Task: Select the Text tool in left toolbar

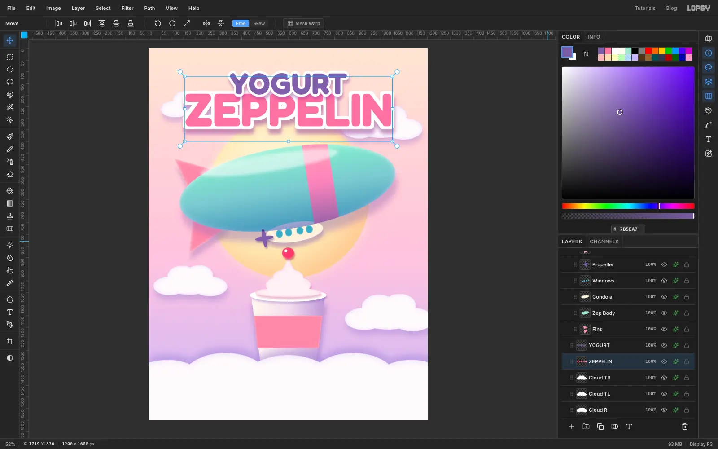Action: tap(10, 312)
